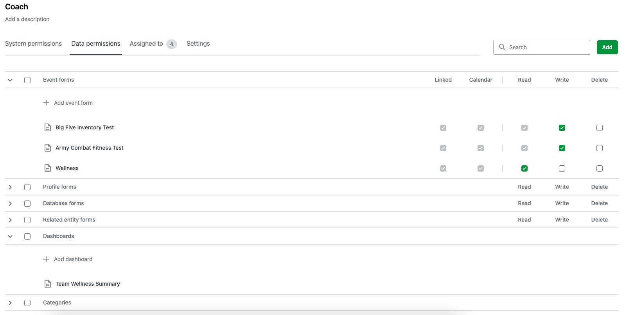This screenshot has height=315, width=625.
Task: Click the Add a description link
Action: pos(27,19)
